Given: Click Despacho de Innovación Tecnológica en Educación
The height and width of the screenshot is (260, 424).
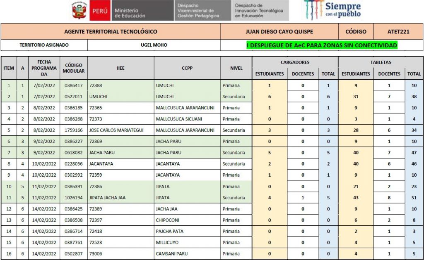Looking at the screenshot, I should (259, 11).
